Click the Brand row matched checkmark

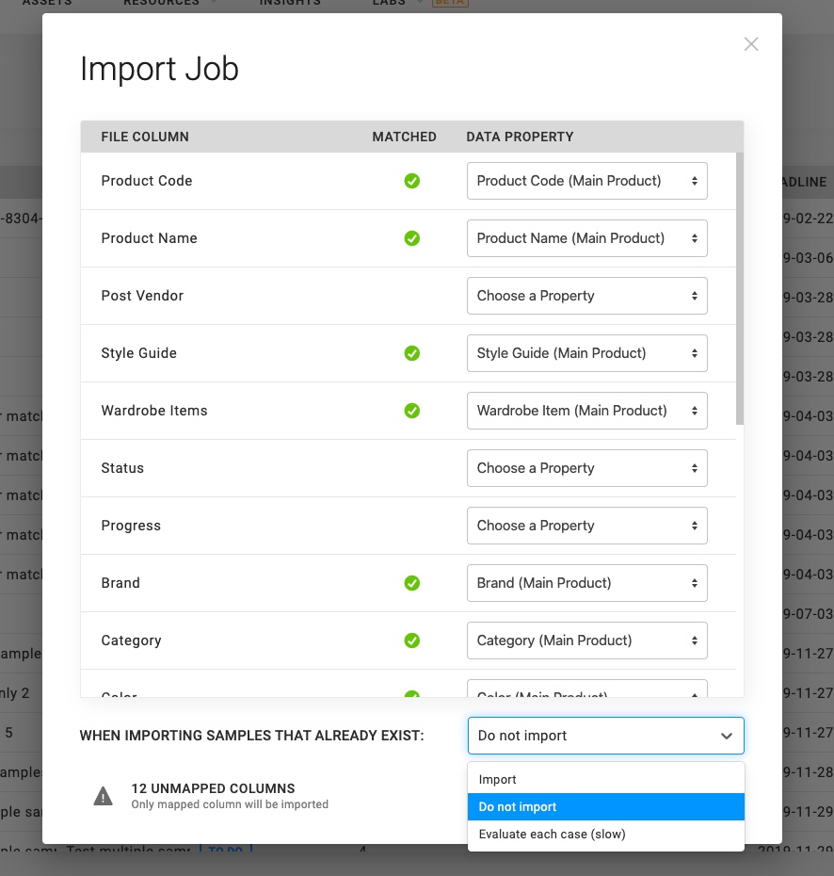pyautogui.click(x=411, y=583)
